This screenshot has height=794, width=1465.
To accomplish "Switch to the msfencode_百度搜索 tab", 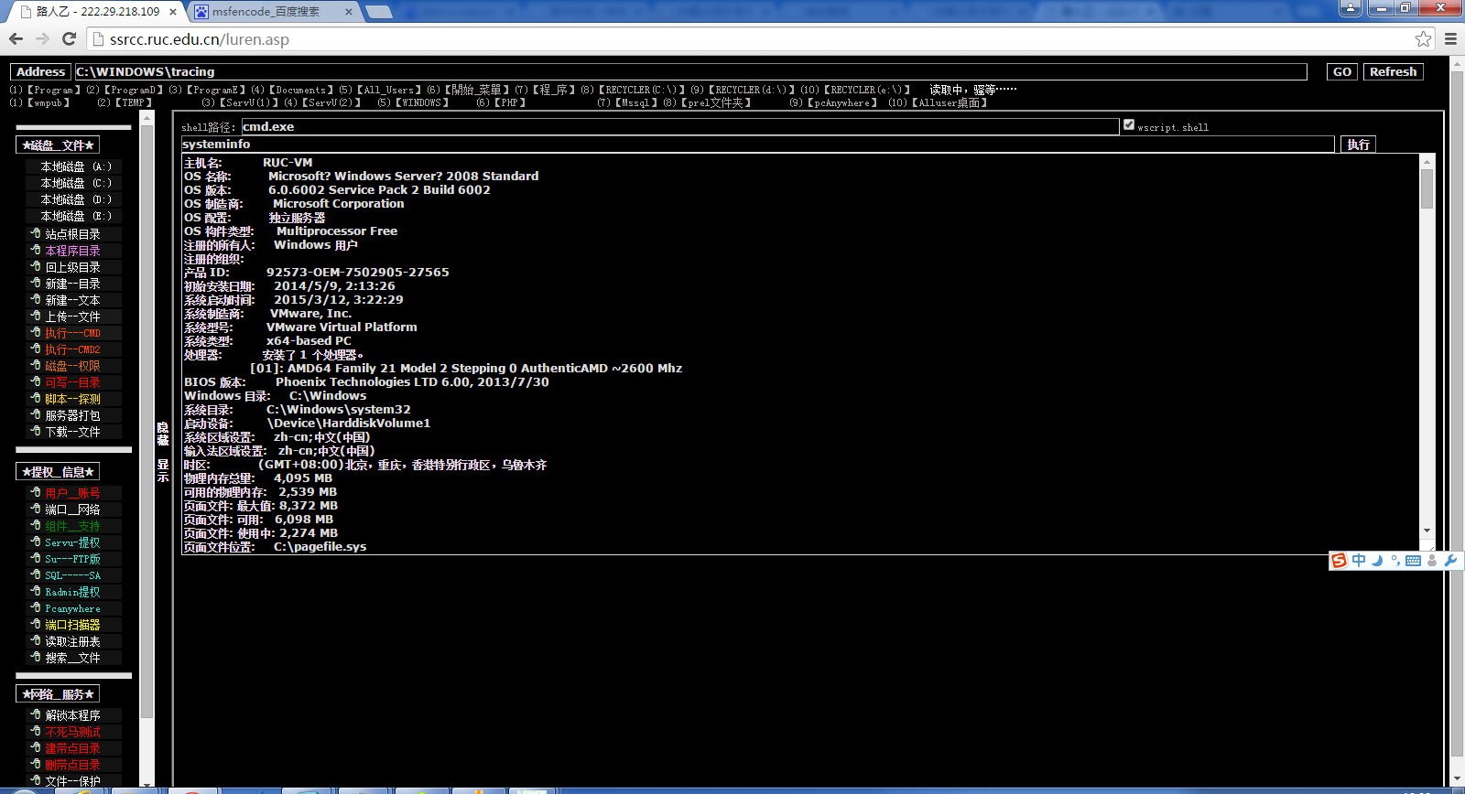I will click(x=273, y=12).
